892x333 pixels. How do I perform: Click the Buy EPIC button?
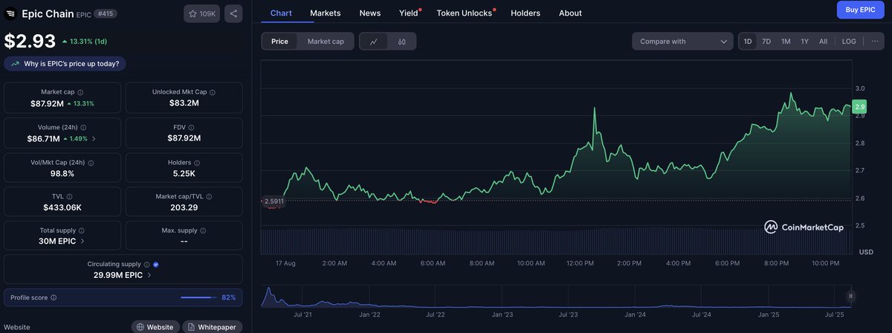point(860,10)
